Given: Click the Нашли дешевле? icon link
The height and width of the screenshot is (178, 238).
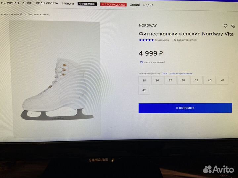Looking at the screenshot, I should pyautogui.click(x=152, y=62).
